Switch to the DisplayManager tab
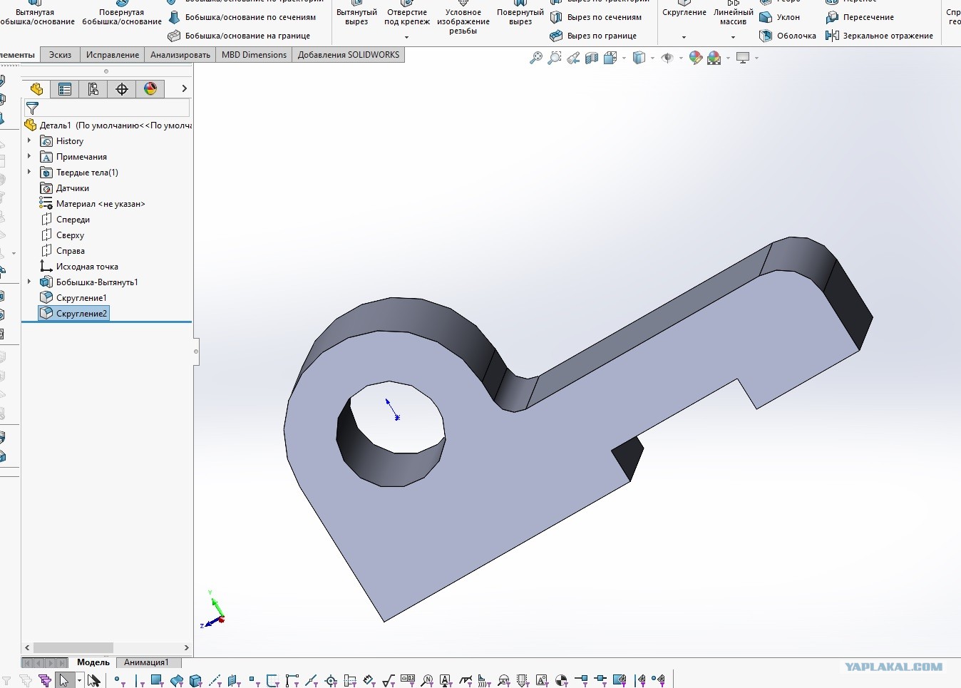Screen dimensions: 961x688 tap(150, 89)
